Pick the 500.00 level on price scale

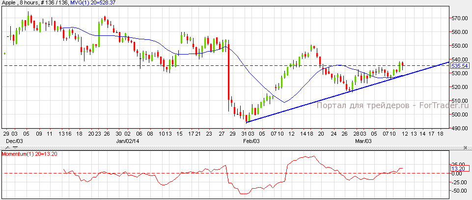(460, 114)
